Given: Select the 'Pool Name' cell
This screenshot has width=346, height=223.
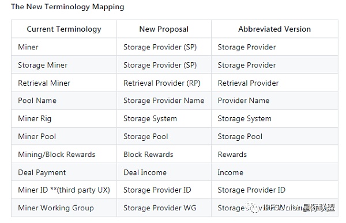Looking at the screenshot, I should click(64, 101).
